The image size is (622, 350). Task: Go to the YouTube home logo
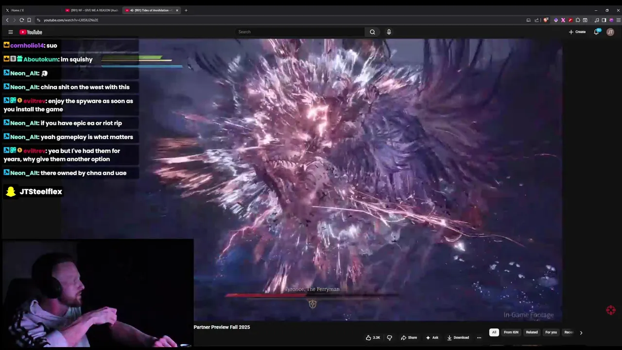pos(31,32)
